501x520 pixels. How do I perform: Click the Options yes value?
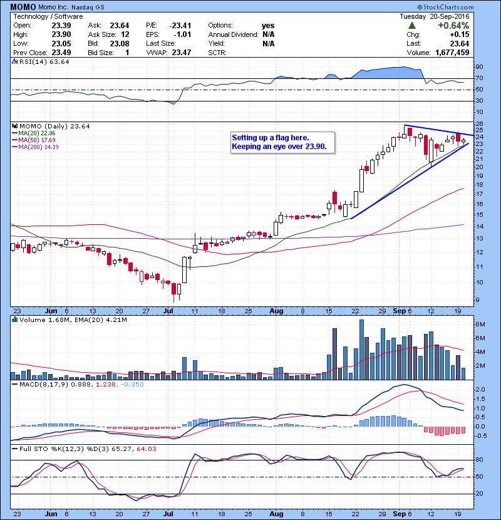point(268,26)
